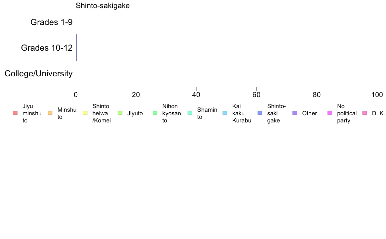386x239 pixels.
Task: Click the Grades 1-9 axis label
Action: [51, 22]
